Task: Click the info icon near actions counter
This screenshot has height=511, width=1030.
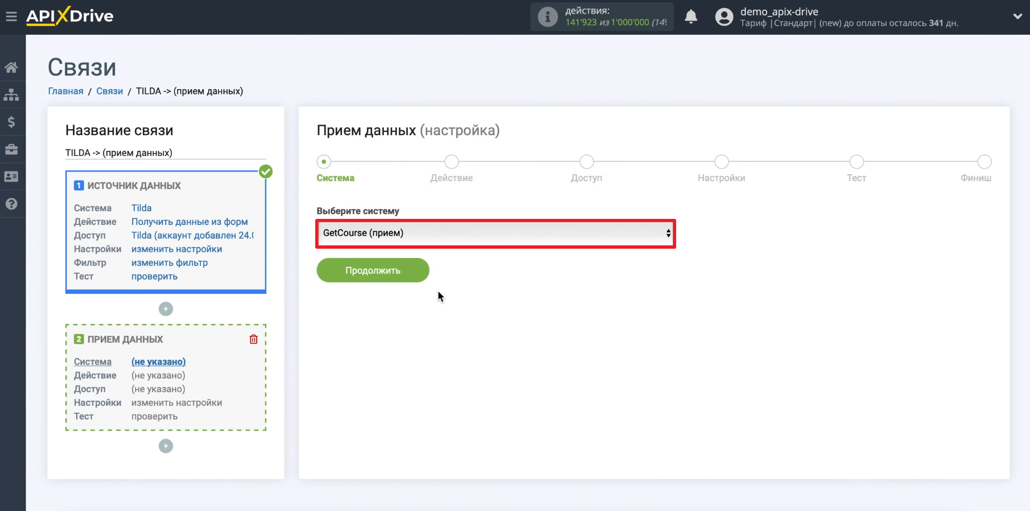Action: click(x=547, y=17)
